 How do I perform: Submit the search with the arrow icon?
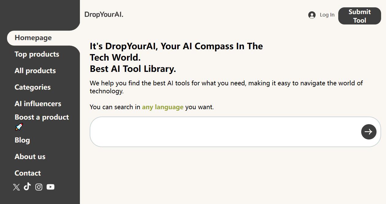click(x=369, y=132)
